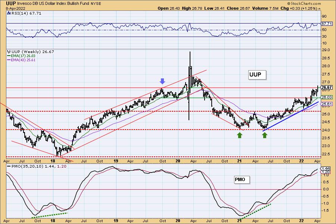336x224 pixels.
Task: Click the year 22 label under the price panel
Action: click(301, 161)
